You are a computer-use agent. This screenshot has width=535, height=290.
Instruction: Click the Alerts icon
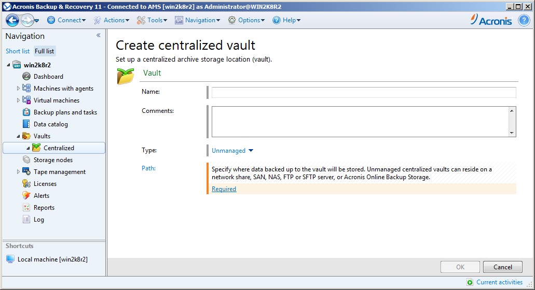(x=26, y=195)
